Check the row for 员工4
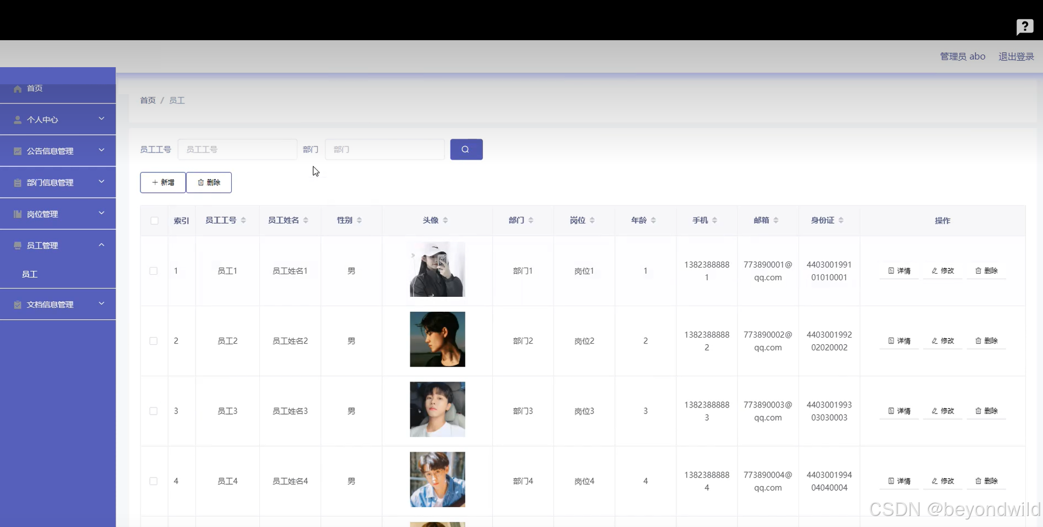Screen dimensions: 1043x527 [154, 481]
